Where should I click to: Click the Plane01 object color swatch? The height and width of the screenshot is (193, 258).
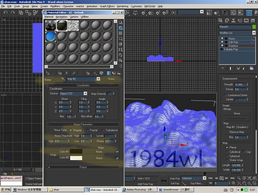point(254,27)
